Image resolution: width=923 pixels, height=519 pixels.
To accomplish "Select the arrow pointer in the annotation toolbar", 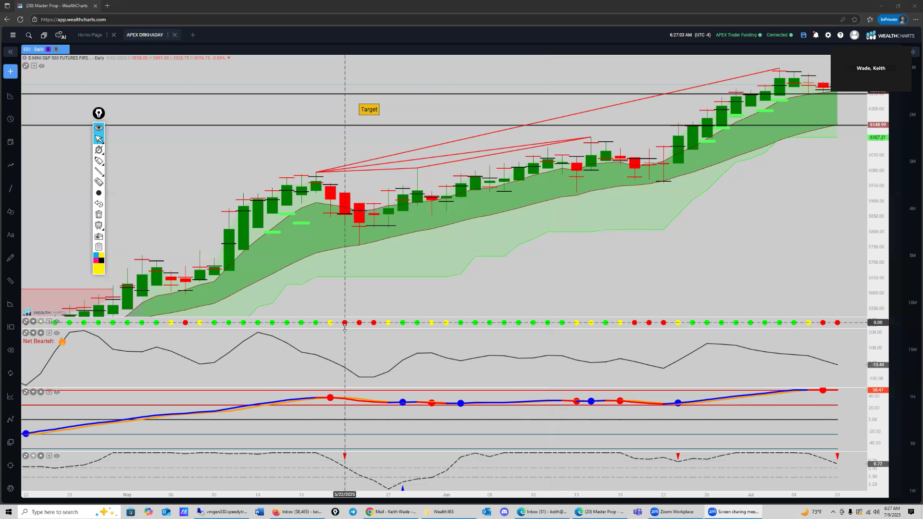I will (99, 139).
